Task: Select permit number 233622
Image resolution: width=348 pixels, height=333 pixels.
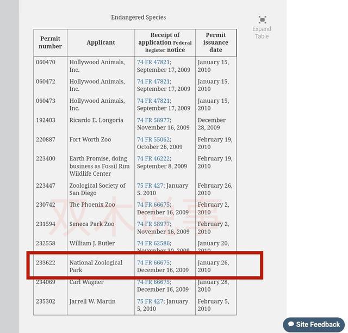Action: (x=46, y=263)
